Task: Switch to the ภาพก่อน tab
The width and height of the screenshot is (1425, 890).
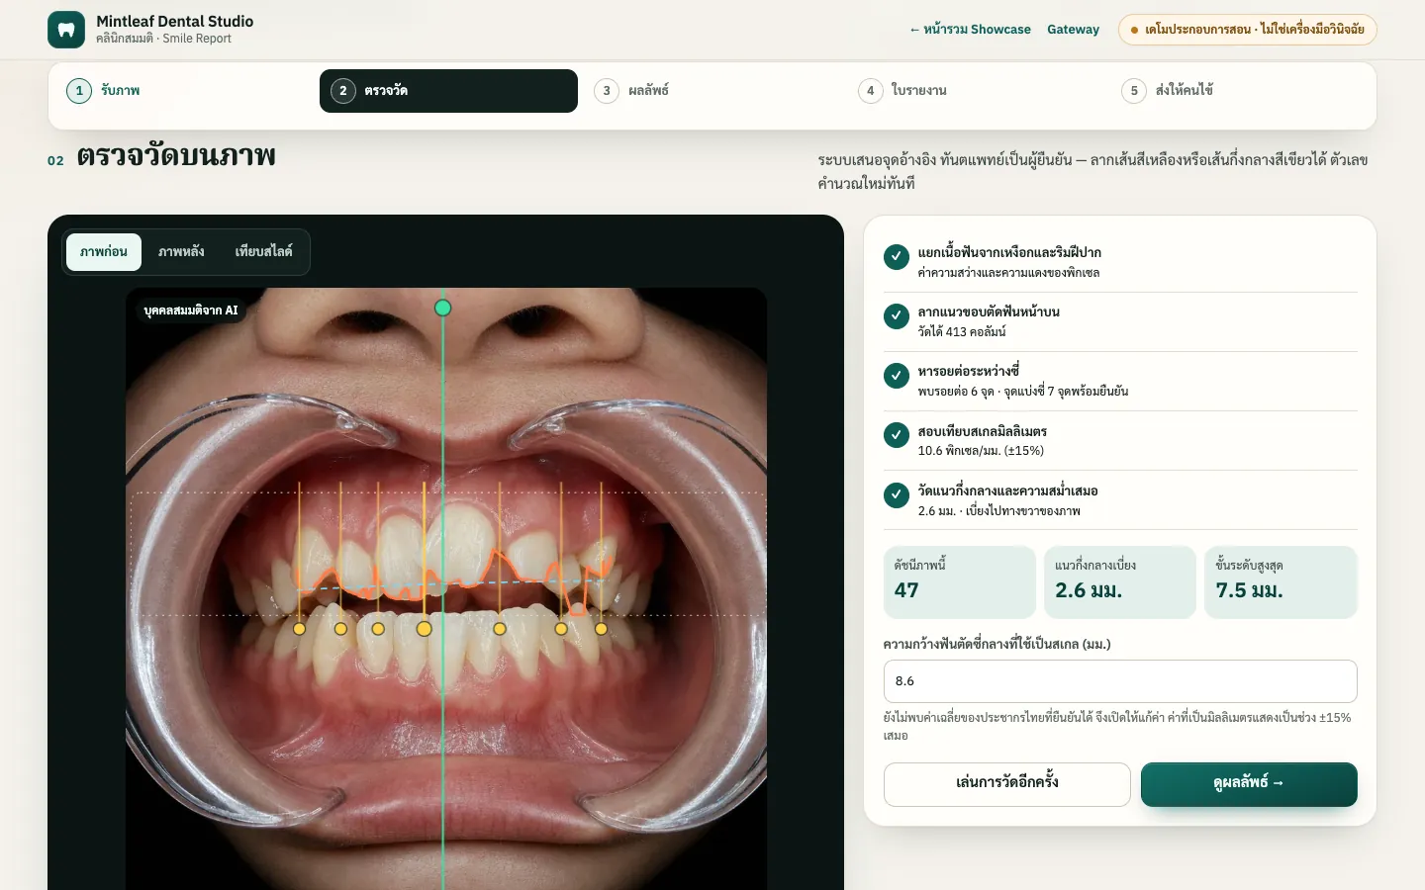Action: (104, 252)
